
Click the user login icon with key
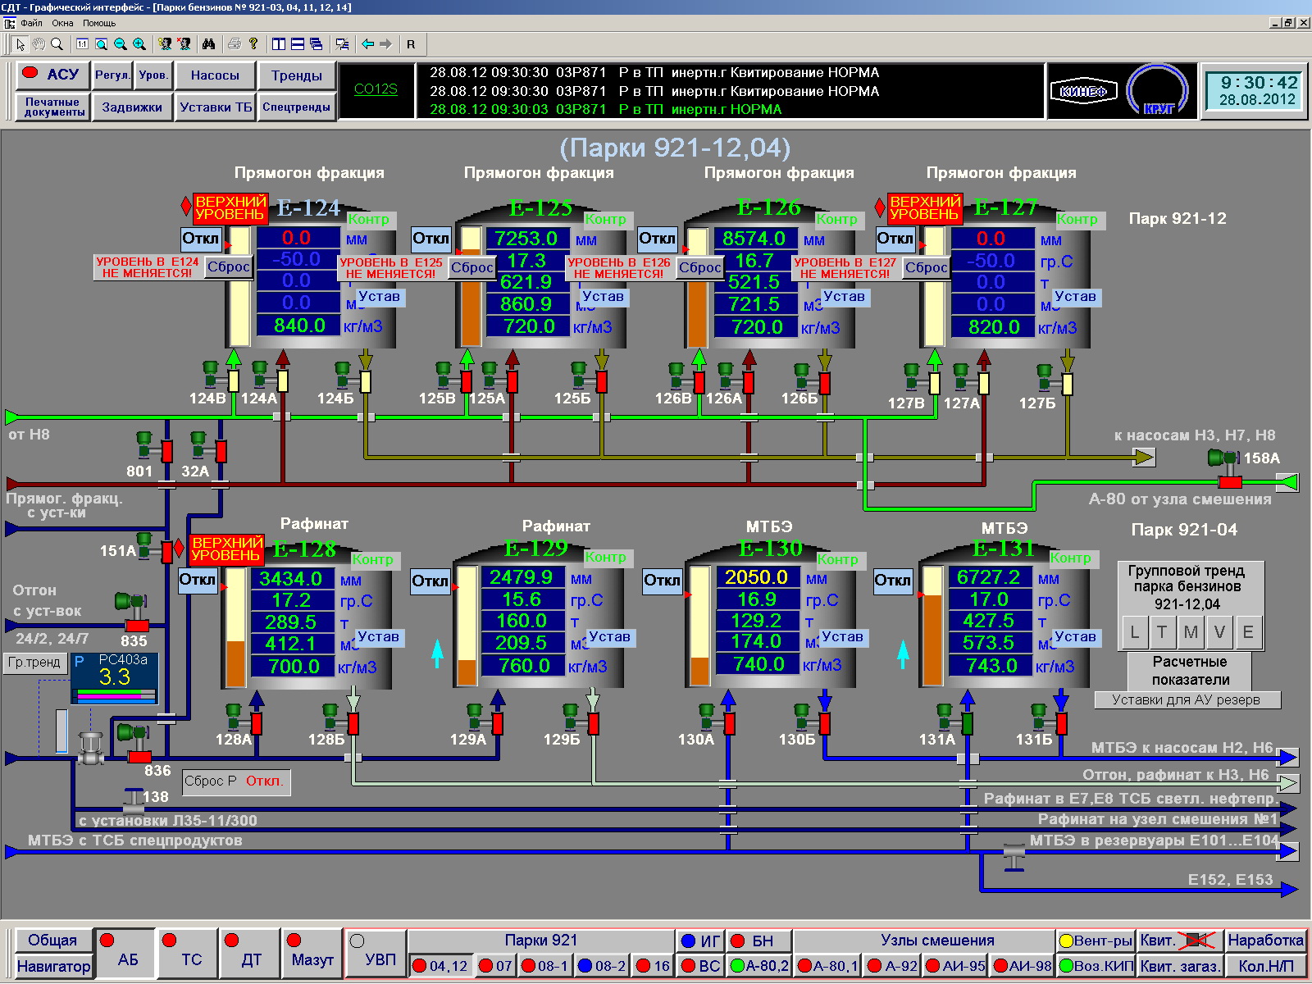166,44
